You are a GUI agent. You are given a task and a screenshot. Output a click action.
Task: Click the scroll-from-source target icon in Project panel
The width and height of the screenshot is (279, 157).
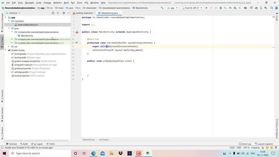(53, 13)
